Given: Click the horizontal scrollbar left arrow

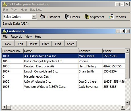Looking at the screenshot, I should click(4, 107).
